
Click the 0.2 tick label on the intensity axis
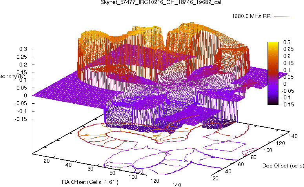tap(23, 65)
